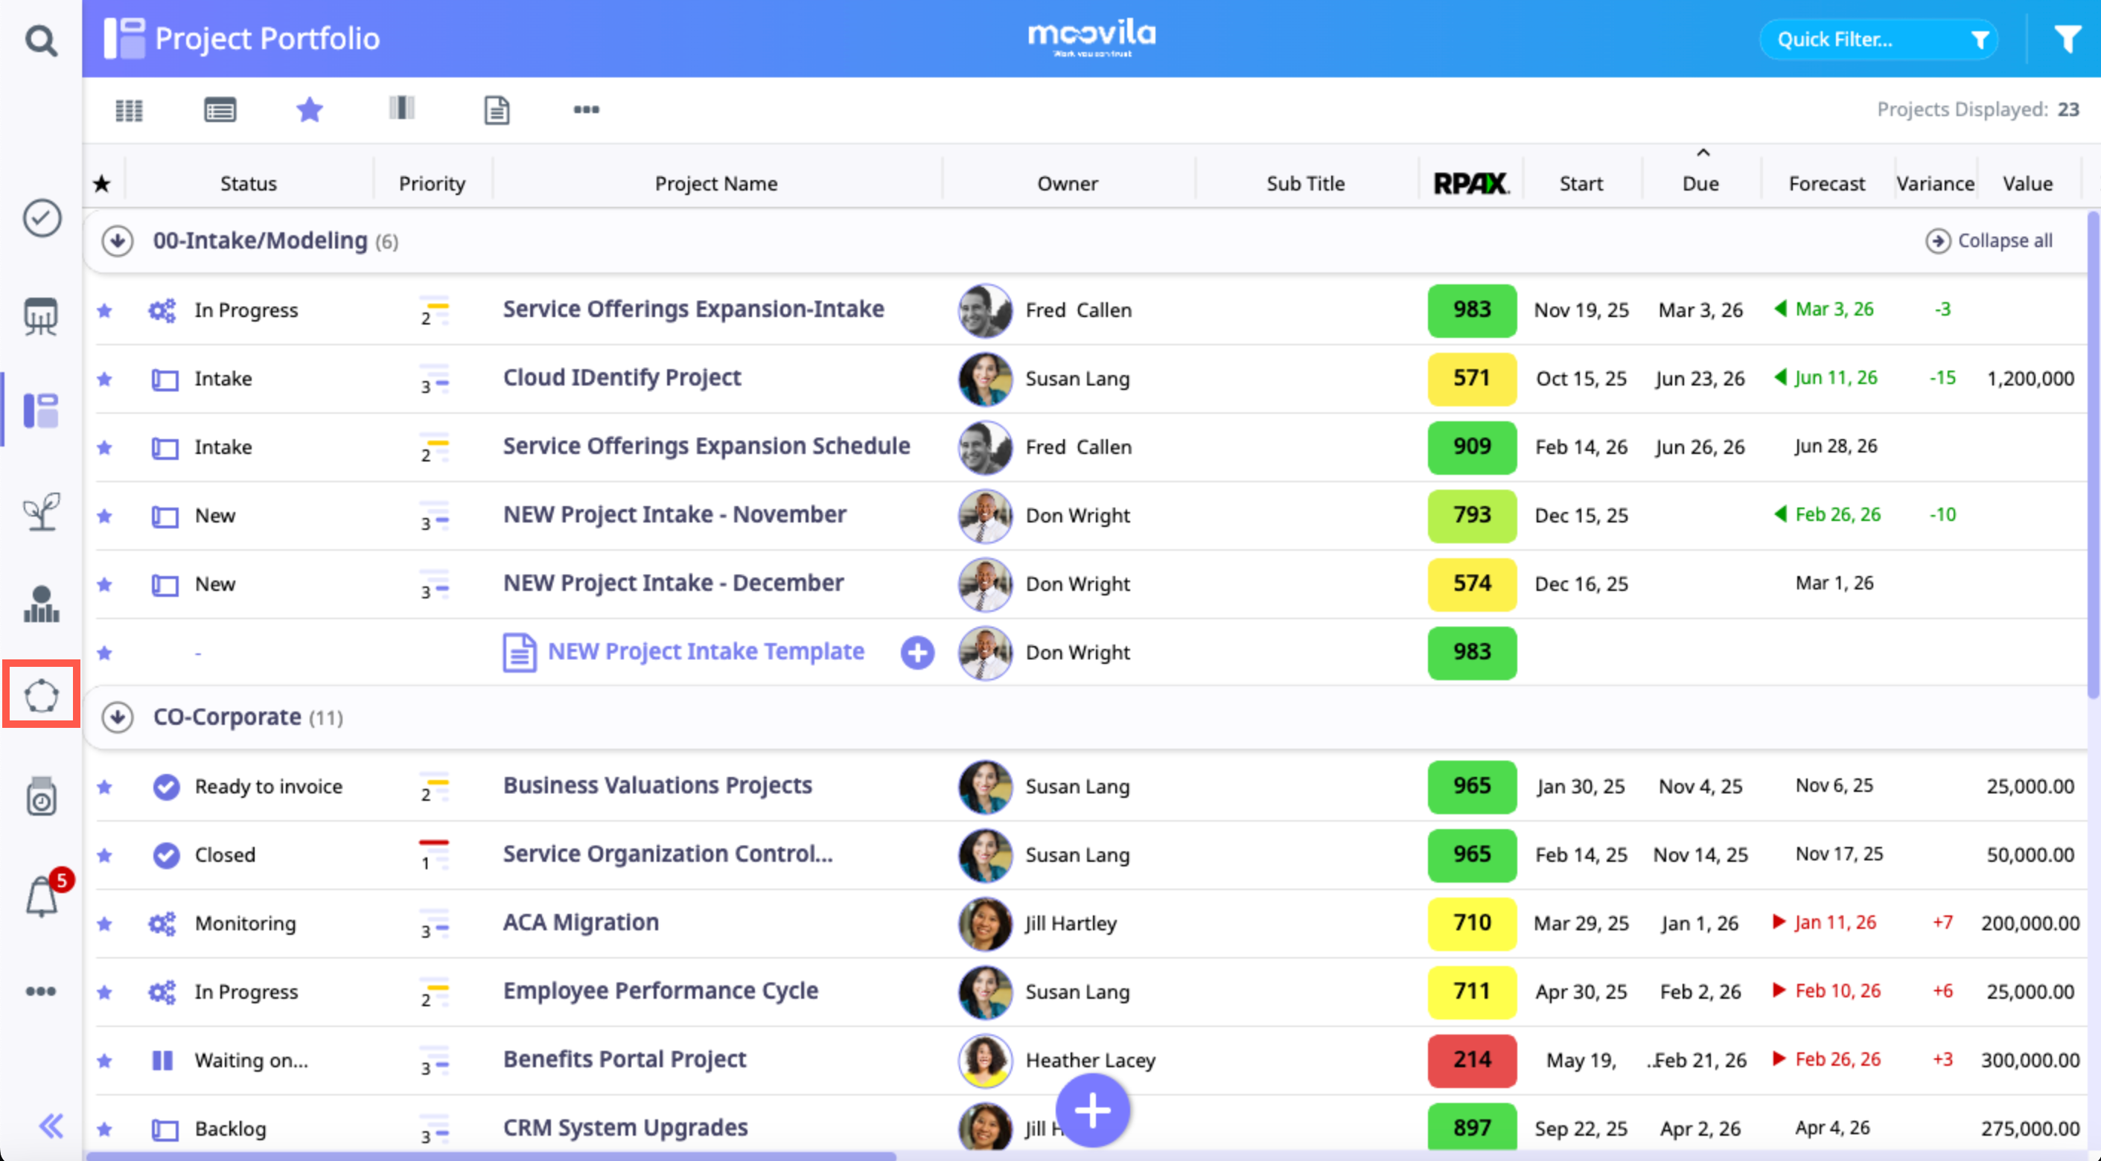Click the search magnifier icon in sidebar
This screenshot has width=2101, height=1161.
pyautogui.click(x=41, y=39)
